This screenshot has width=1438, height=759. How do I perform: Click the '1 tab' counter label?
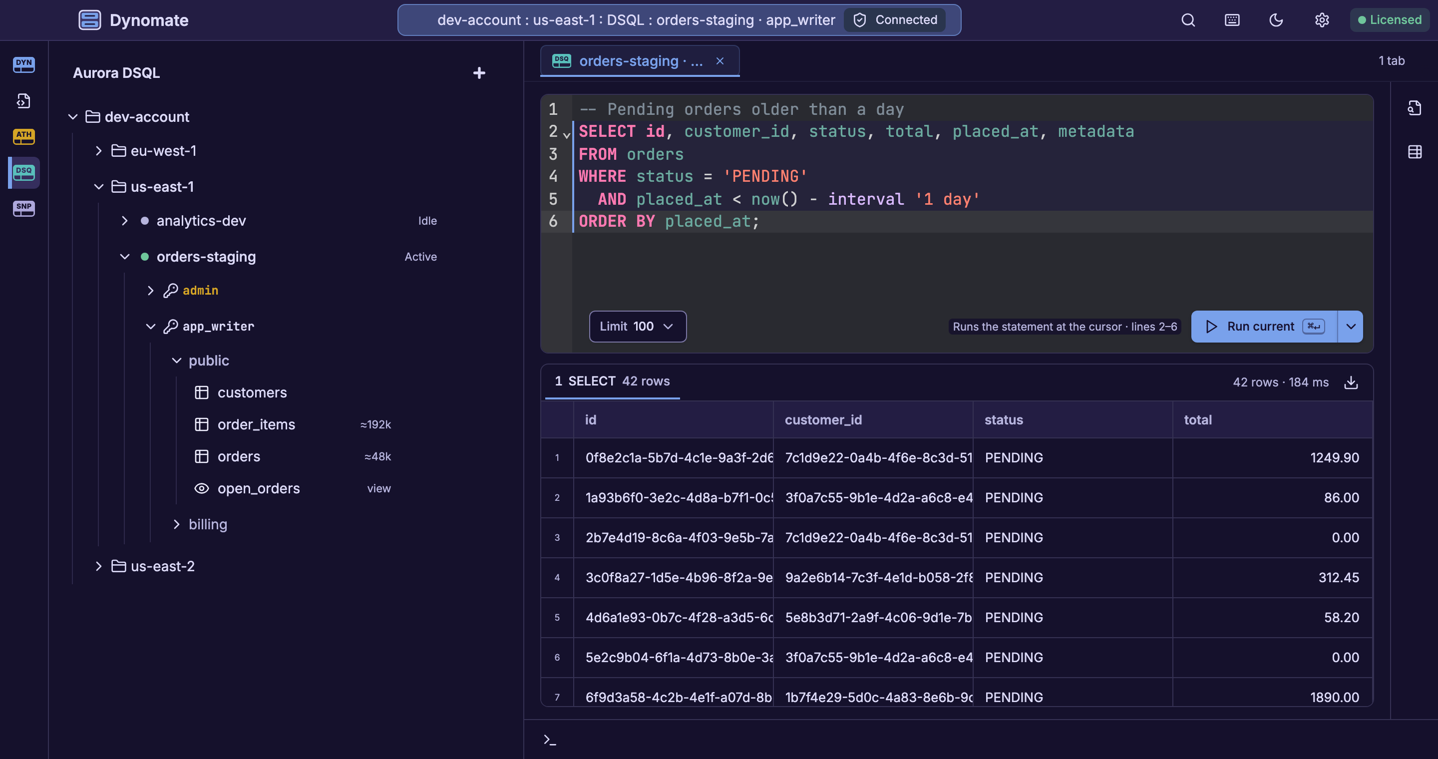[x=1392, y=61]
